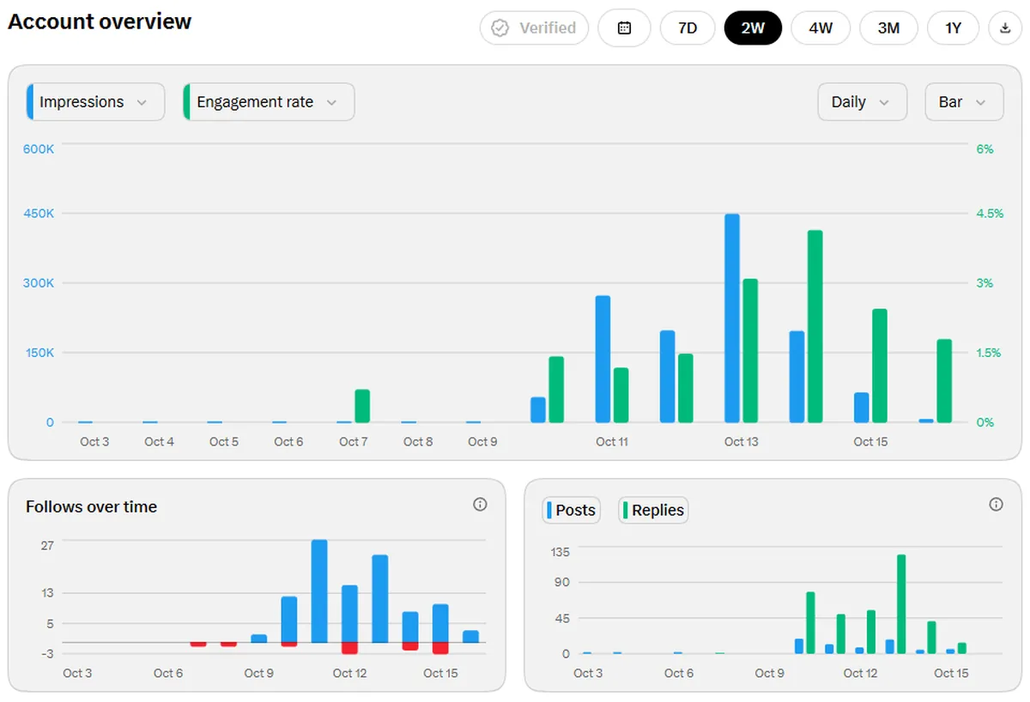The image size is (1030, 702).
Task: Click the tallest green replies bar
Action: pos(901,604)
